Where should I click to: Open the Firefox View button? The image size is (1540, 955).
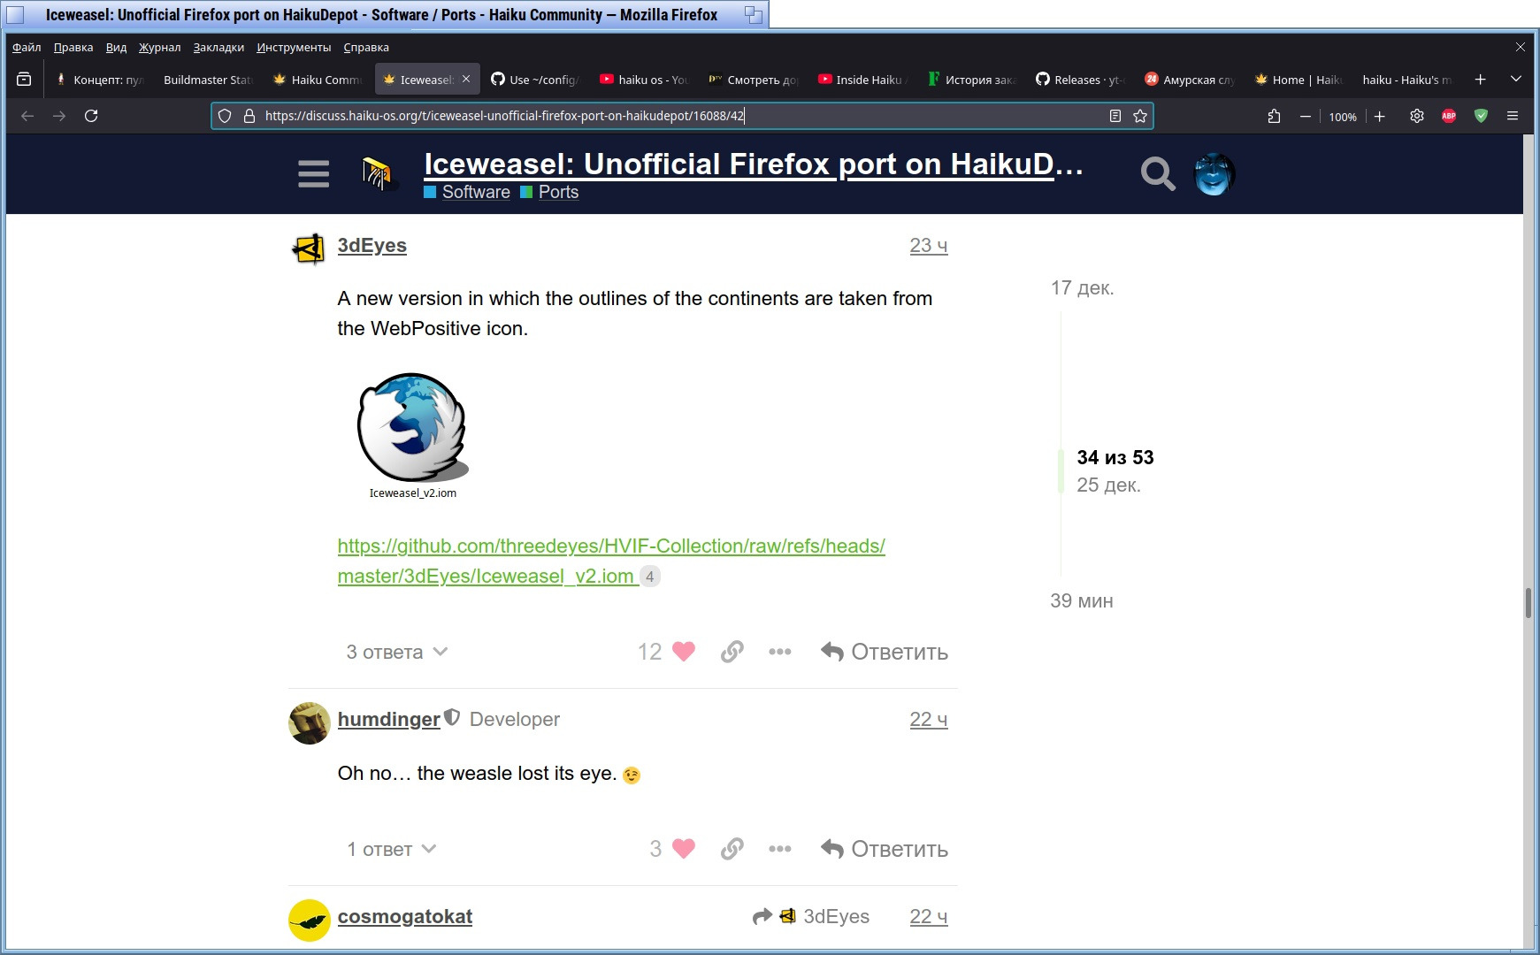[24, 80]
